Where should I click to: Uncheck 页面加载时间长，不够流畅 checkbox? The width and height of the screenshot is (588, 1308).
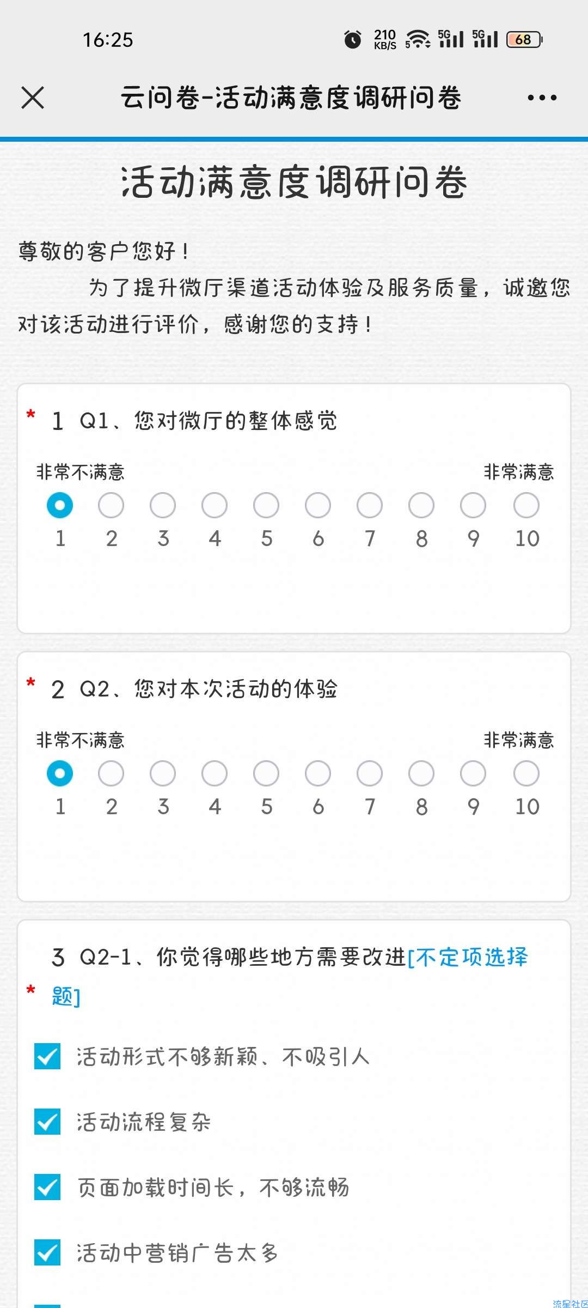tap(47, 1188)
